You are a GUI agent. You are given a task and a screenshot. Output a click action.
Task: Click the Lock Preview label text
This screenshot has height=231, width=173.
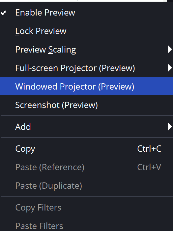[41, 31]
